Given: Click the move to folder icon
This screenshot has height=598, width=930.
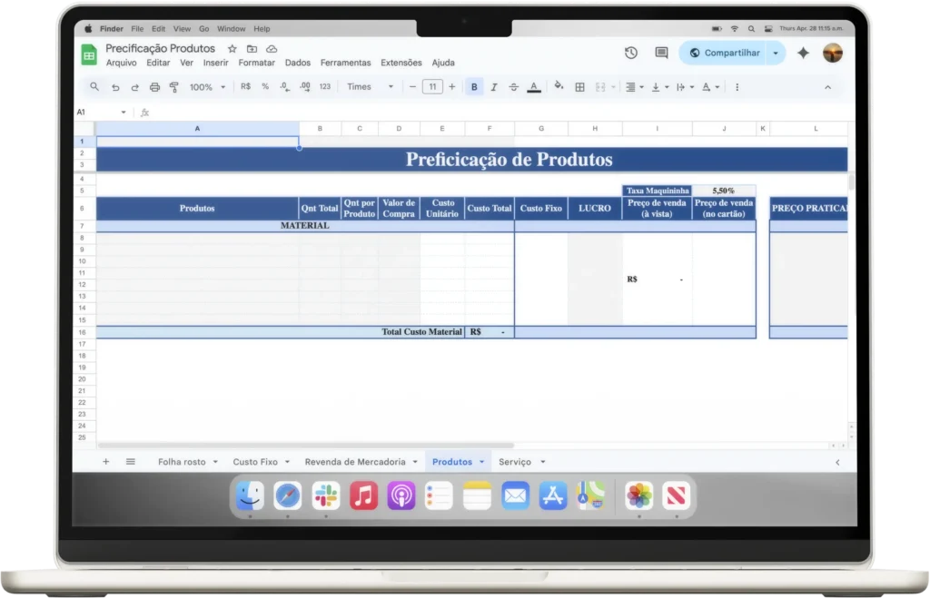Looking at the screenshot, I should coord(252,49).
